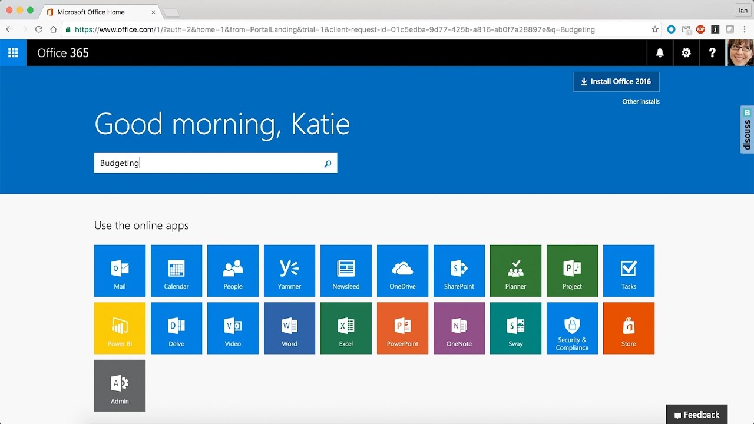Open the app launcher waffle menu

tap(13, 53)
